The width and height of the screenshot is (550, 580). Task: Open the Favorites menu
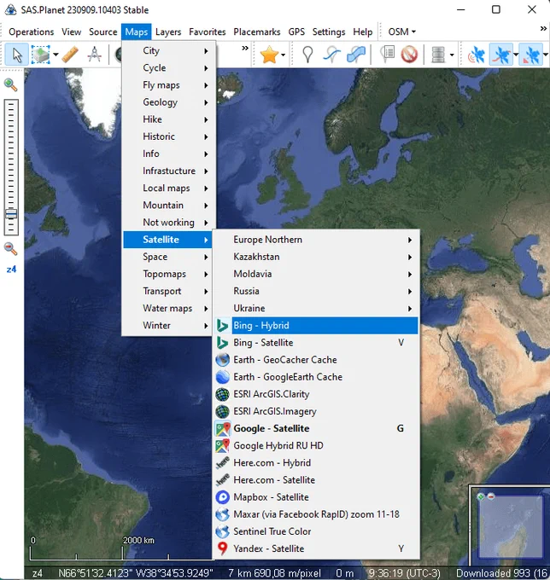[x=207, y=32]
